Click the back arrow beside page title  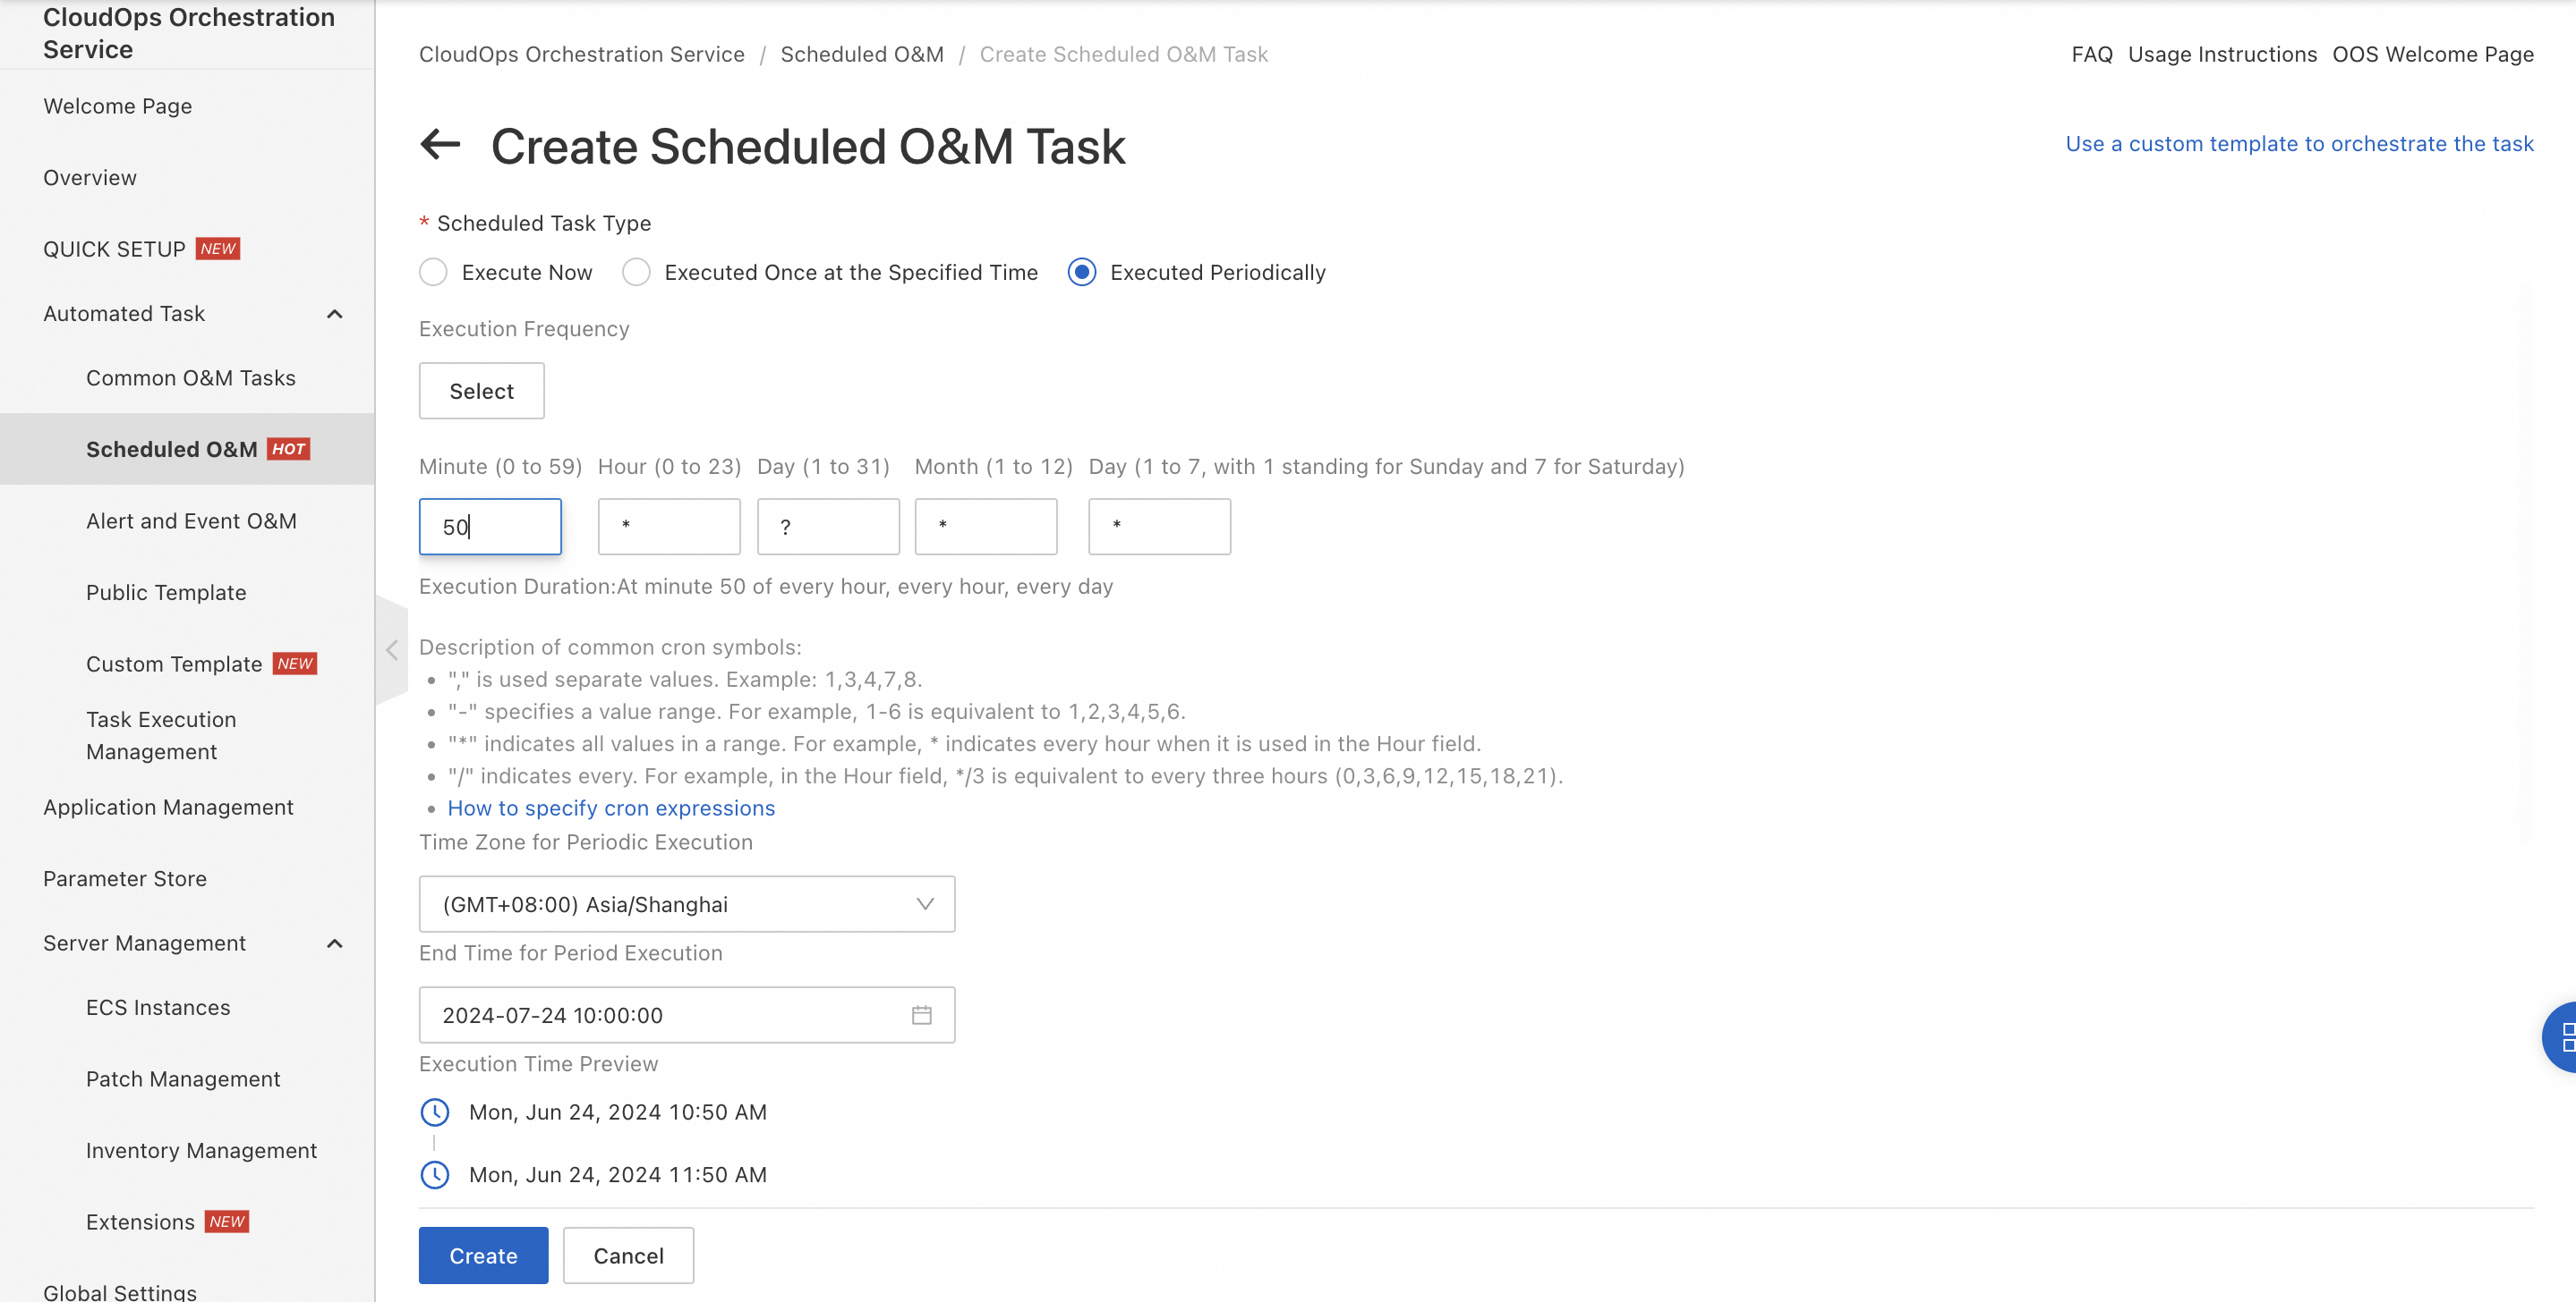point(440,145)
